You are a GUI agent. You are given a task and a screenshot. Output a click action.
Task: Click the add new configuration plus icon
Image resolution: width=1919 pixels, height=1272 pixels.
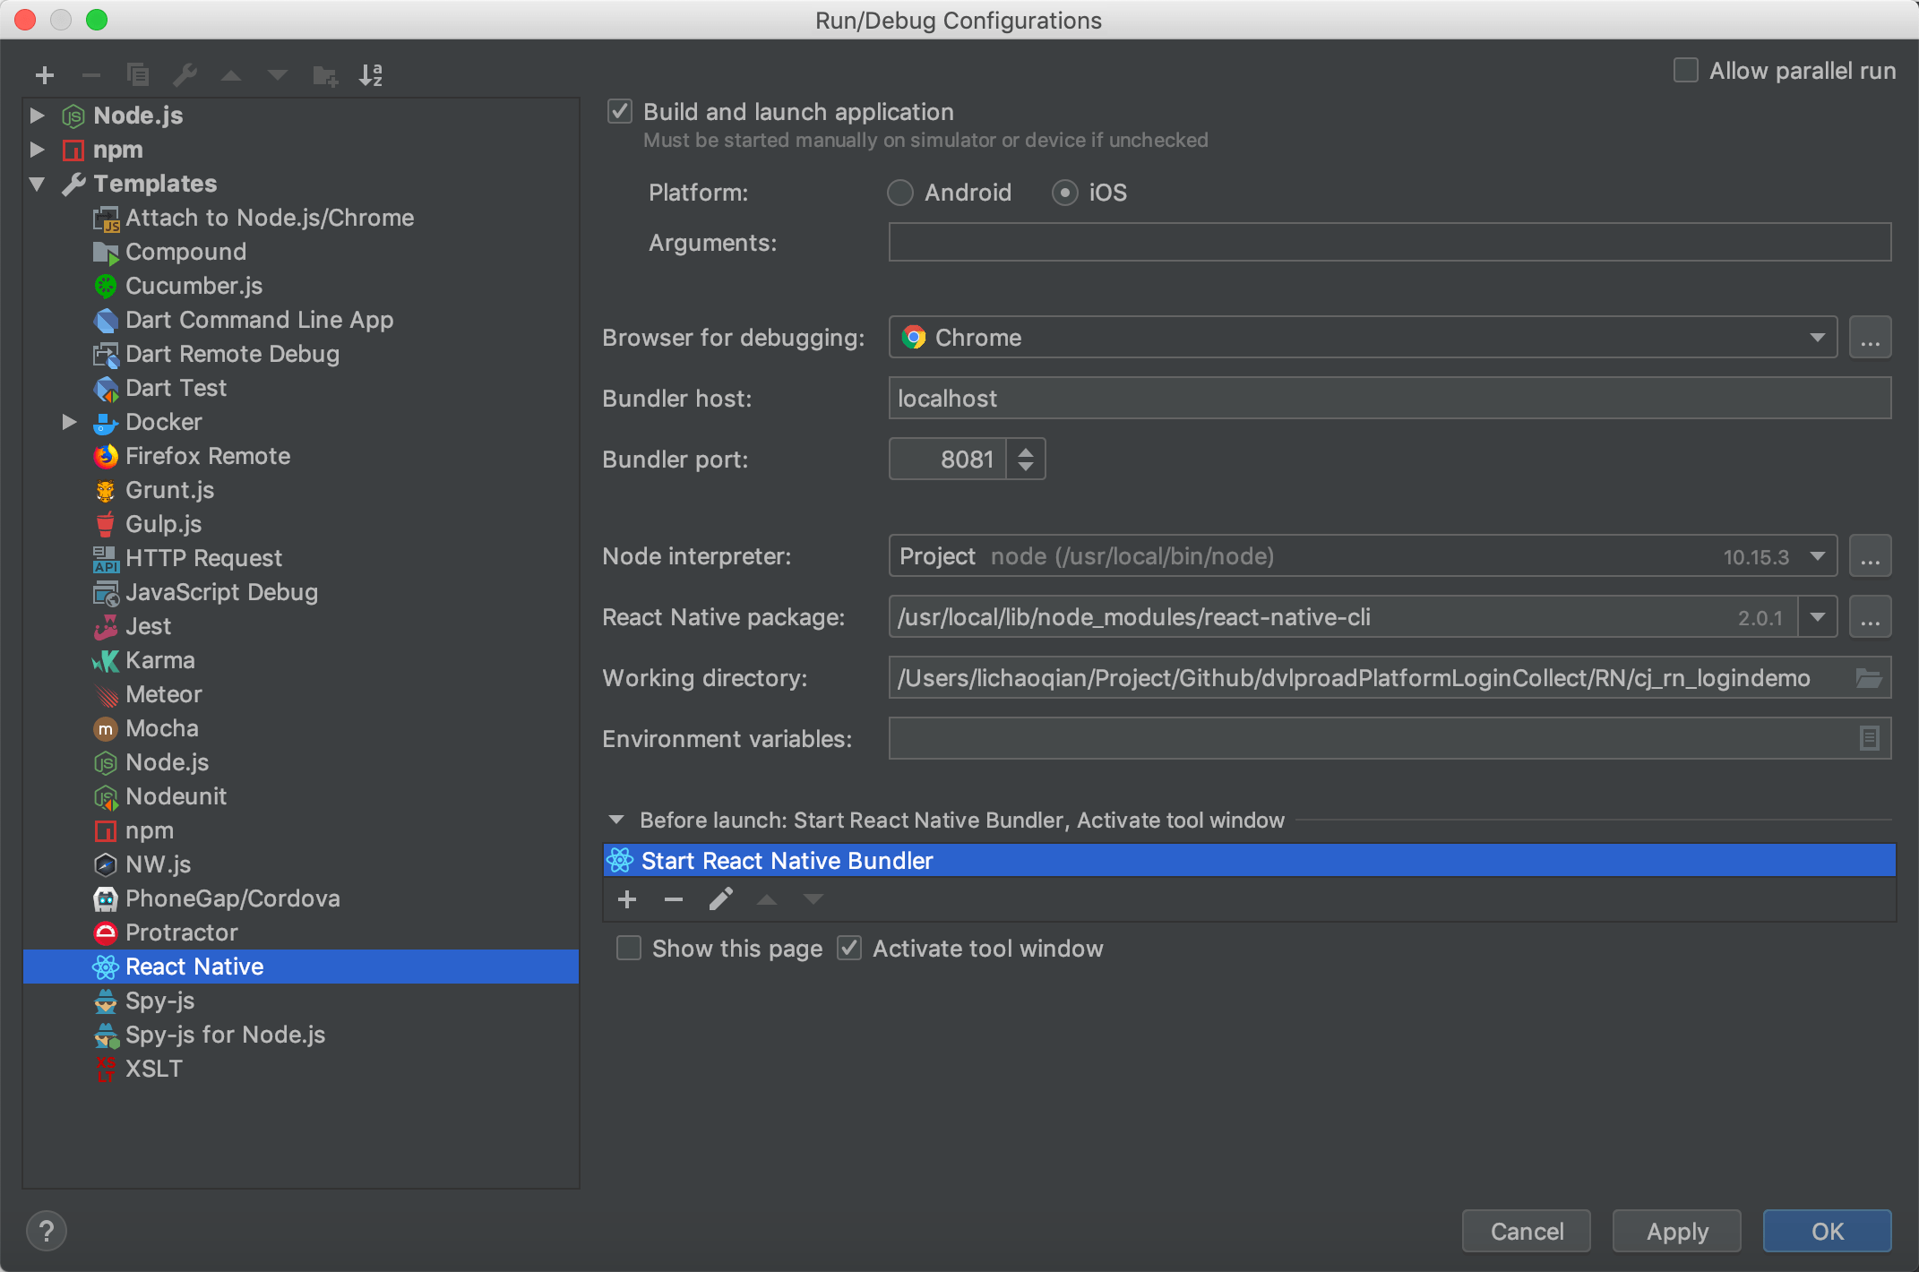click(x=45, y=75)
